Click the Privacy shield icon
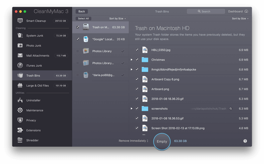The image size is (264, 164). [x=20, y=120]
